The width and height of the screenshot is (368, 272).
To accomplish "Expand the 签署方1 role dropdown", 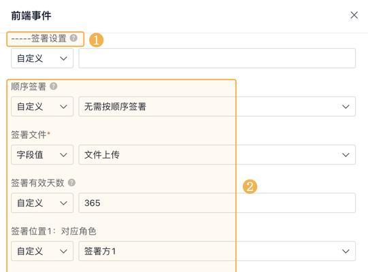I will [x=217, y=251].
